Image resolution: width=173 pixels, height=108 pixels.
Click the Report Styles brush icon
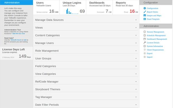point(145,12)
